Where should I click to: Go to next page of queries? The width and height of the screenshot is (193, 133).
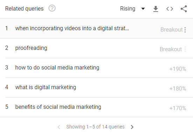tap(132, 127)
